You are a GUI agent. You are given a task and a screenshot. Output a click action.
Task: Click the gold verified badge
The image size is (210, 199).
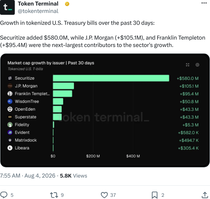(67, 4)
